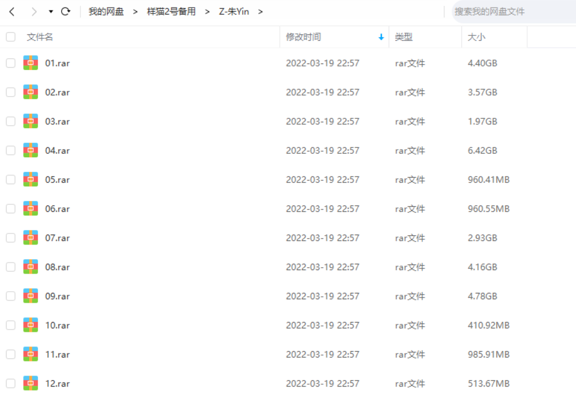Expand the chevron after Z-朱Yin breadcrumb
576x393 pixels.
coord(260,12)
